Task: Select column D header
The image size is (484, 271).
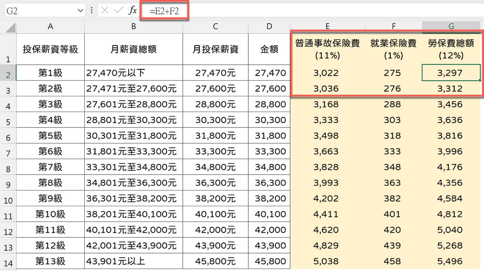Action: coord(269,27)
